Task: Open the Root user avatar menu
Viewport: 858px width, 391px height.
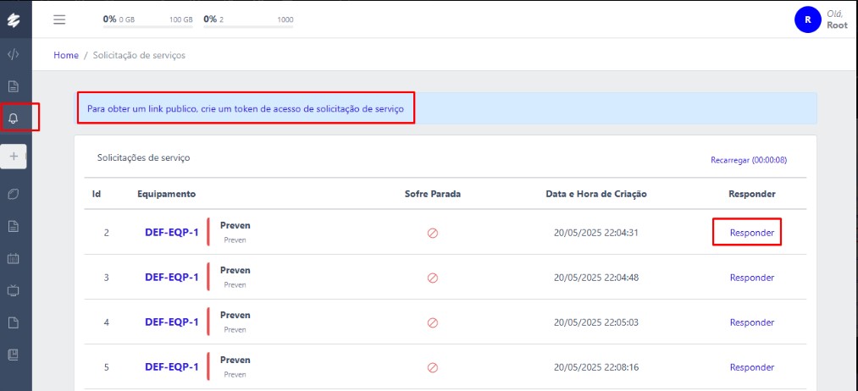Action: coord(807,19)
